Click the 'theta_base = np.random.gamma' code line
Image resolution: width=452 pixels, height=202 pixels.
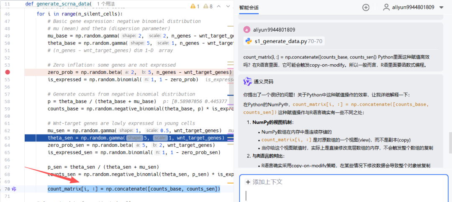(140, 43)
